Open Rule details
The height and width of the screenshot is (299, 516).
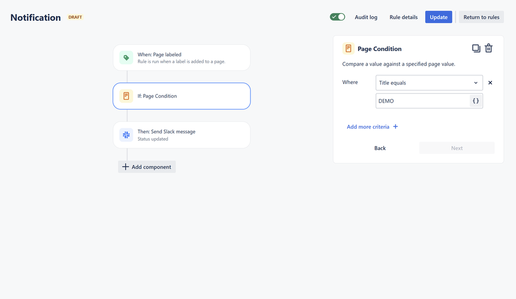(403, 17)
